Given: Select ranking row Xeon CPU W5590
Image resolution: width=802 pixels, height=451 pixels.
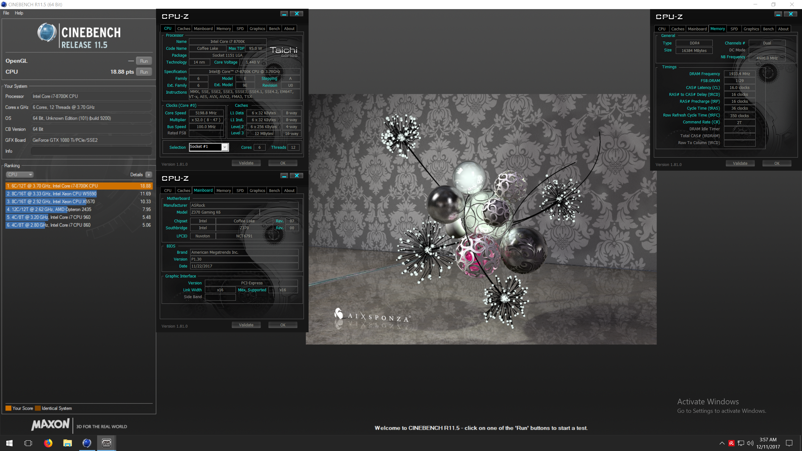Looking at the screenshot, I should 79,194.
